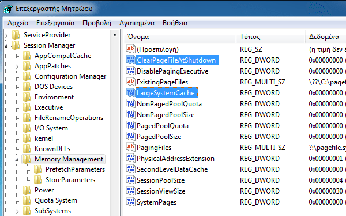The height and width of the screenshot is (216, 346).
Task: Expand the AppPatches tree node
Action: tap(17, 67)
